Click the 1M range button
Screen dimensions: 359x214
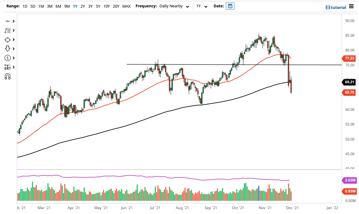pos(41,6)
